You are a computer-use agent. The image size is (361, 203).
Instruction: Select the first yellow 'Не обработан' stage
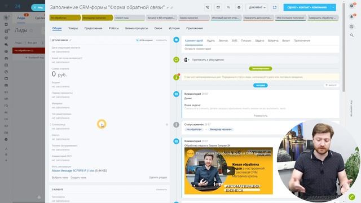pyautogui.click(x=65, y=17)
